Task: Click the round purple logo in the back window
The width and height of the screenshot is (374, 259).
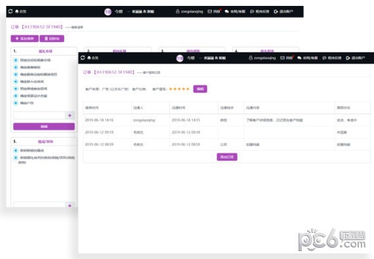Action: pos(108,11)
